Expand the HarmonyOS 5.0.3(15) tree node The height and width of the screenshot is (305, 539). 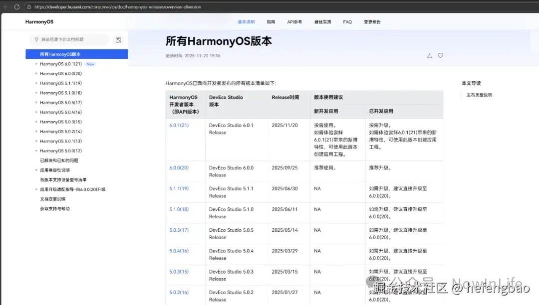36,122
